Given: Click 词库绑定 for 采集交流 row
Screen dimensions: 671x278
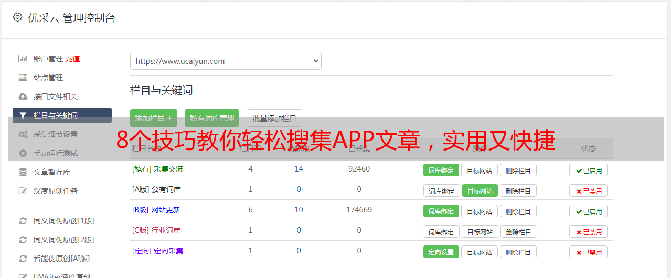Looking at the screenshot, I should [x=441, y=170].
